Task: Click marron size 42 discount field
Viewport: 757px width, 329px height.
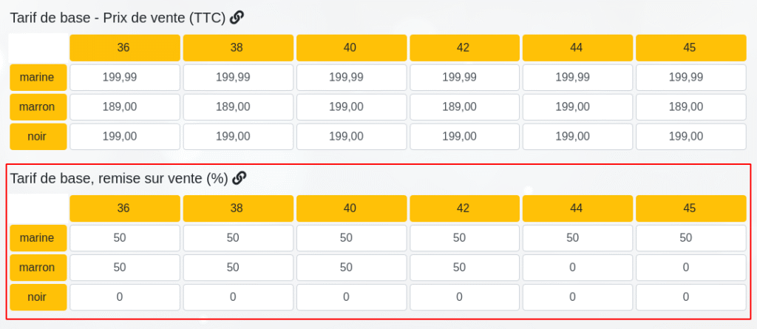Action: pos(464,267)
